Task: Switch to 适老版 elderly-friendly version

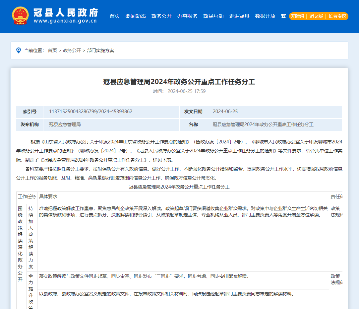Action: tap(316, 16)
